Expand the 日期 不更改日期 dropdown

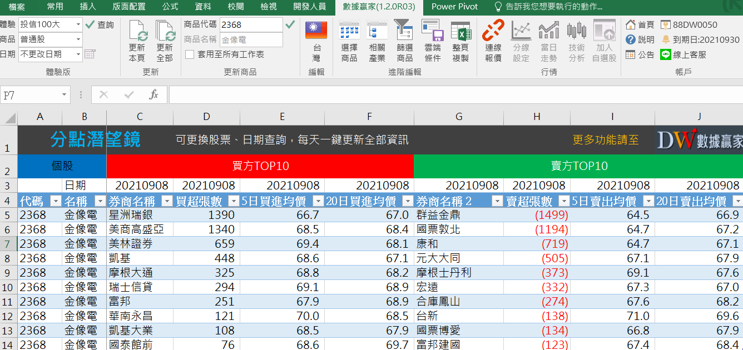[x=78, y=54]
